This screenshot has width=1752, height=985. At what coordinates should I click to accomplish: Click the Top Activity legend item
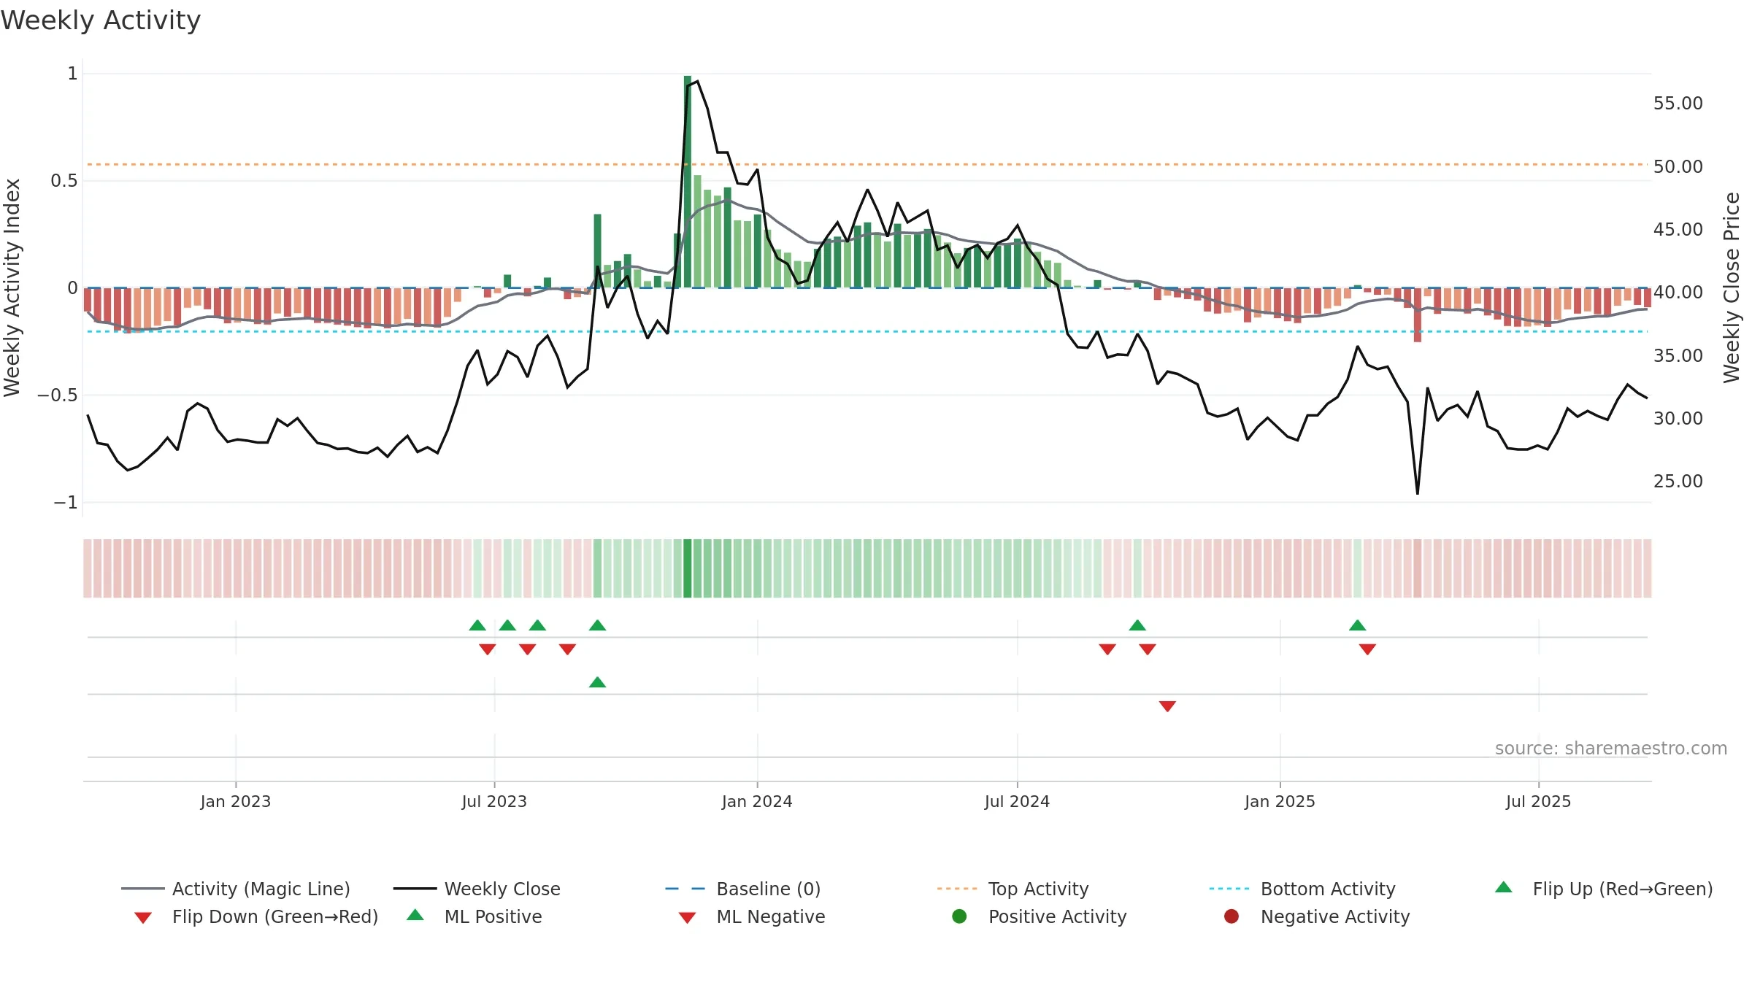[1013, 889]
